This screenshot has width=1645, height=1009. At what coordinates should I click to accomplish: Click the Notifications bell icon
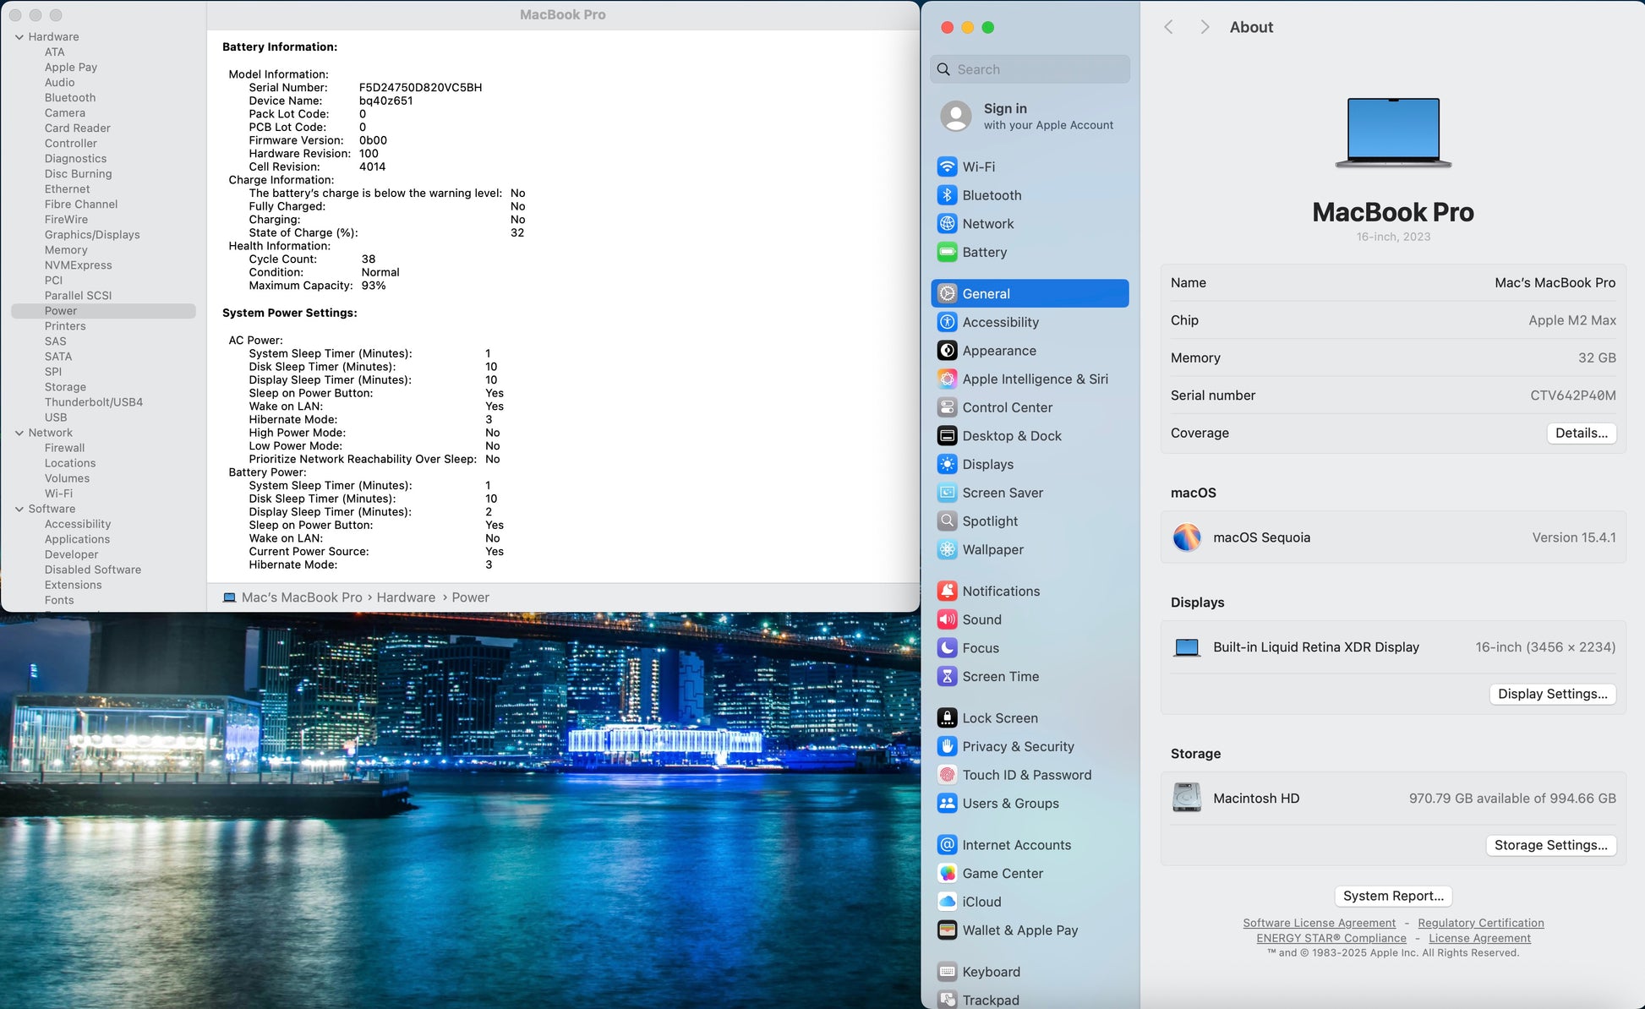[x=947, y=591]
